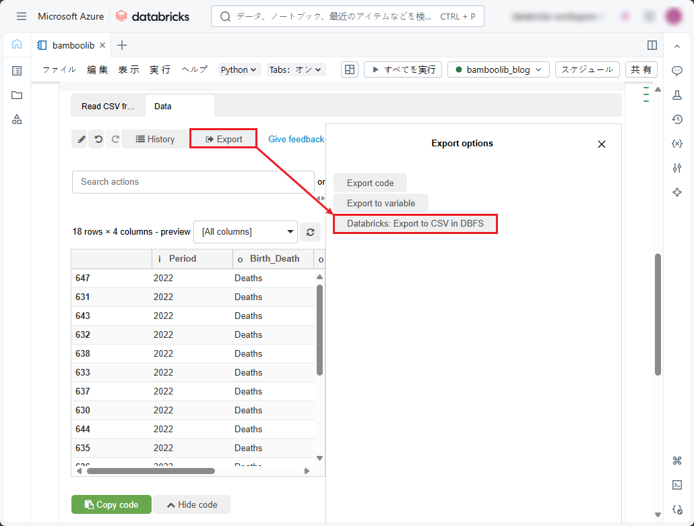The image size is (694, 526).
Task: Expand the bamboolib_blog cluster dropdown
Action: click(498, 69)
